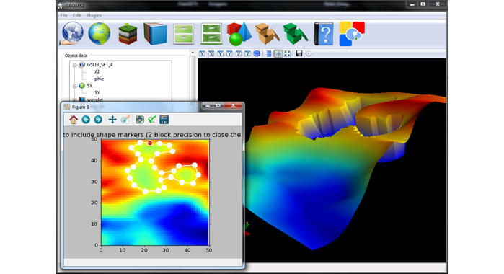This screenshot has height=274, width=504.
Task: Select the wavelet tree item
Action: pos(95,100)
